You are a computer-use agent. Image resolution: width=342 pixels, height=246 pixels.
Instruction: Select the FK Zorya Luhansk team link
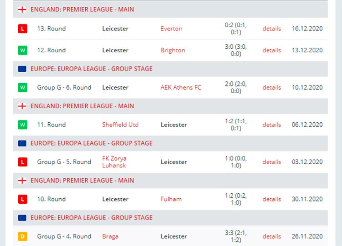[x=114, y=162]
